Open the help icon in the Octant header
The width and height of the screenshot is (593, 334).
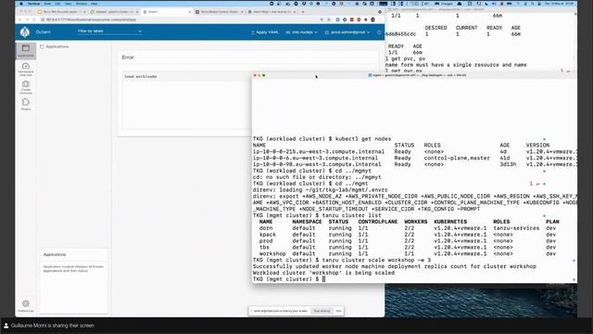379,32
